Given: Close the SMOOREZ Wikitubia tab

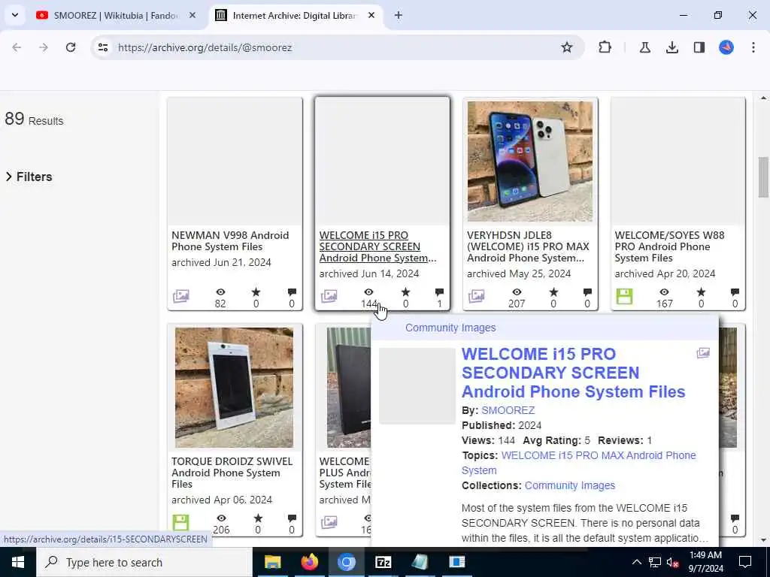Looking at the screenshot, I should [192, 16].
